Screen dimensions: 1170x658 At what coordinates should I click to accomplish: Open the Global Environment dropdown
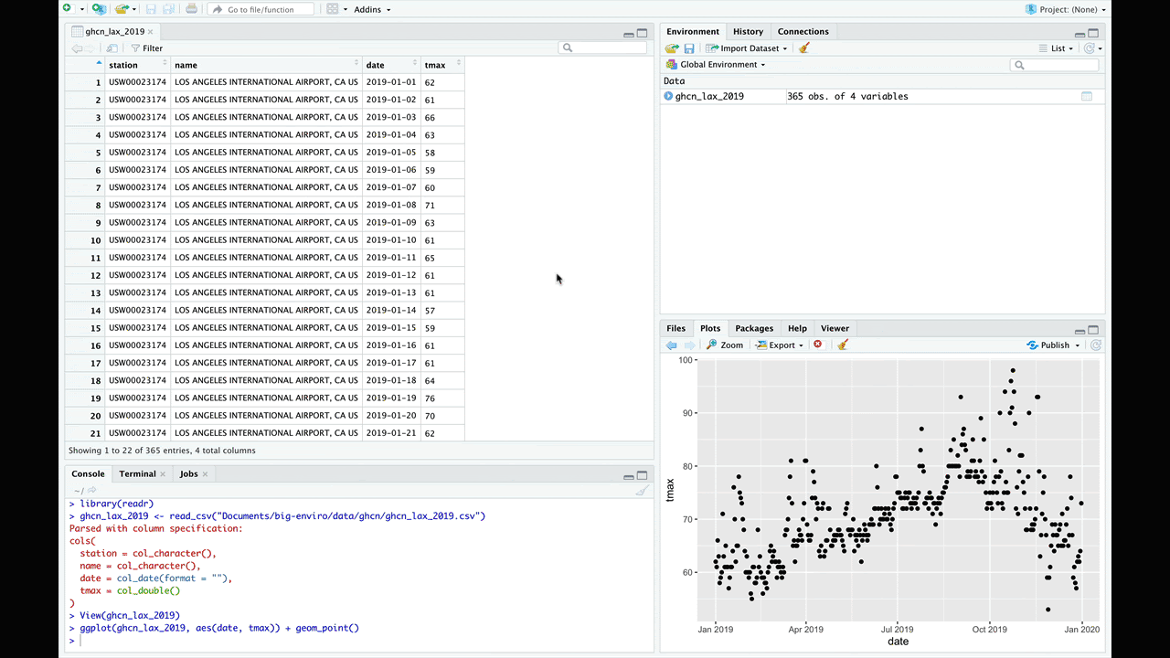point(716,64)
